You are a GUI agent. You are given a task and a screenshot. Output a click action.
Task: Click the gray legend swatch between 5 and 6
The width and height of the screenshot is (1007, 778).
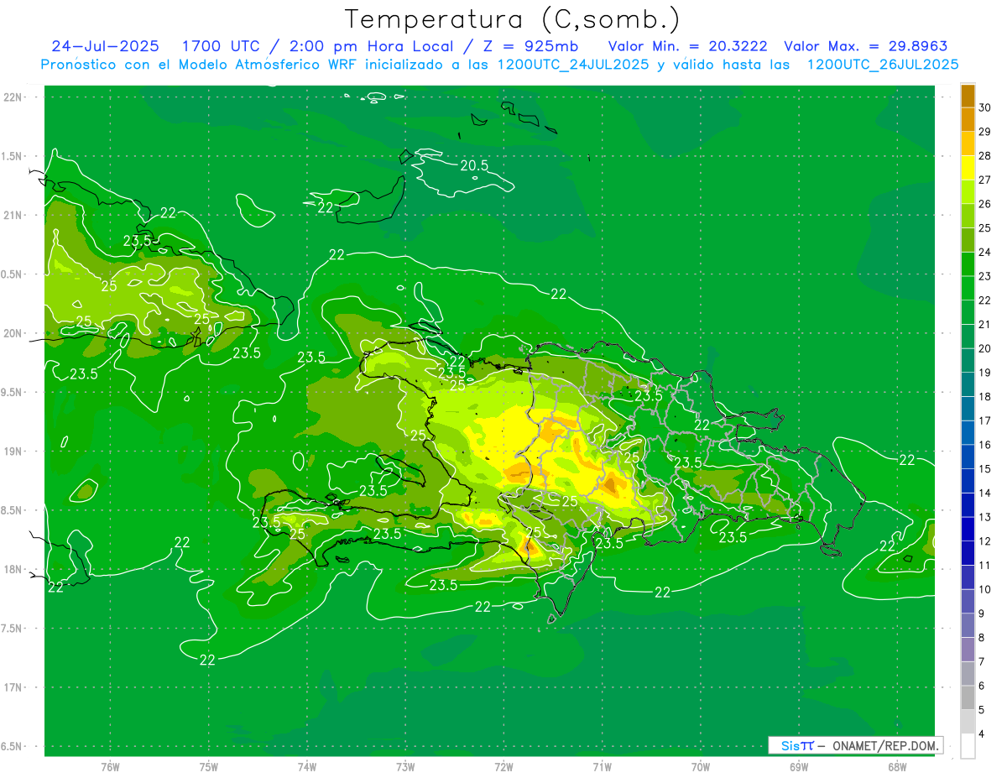[968, 697]
